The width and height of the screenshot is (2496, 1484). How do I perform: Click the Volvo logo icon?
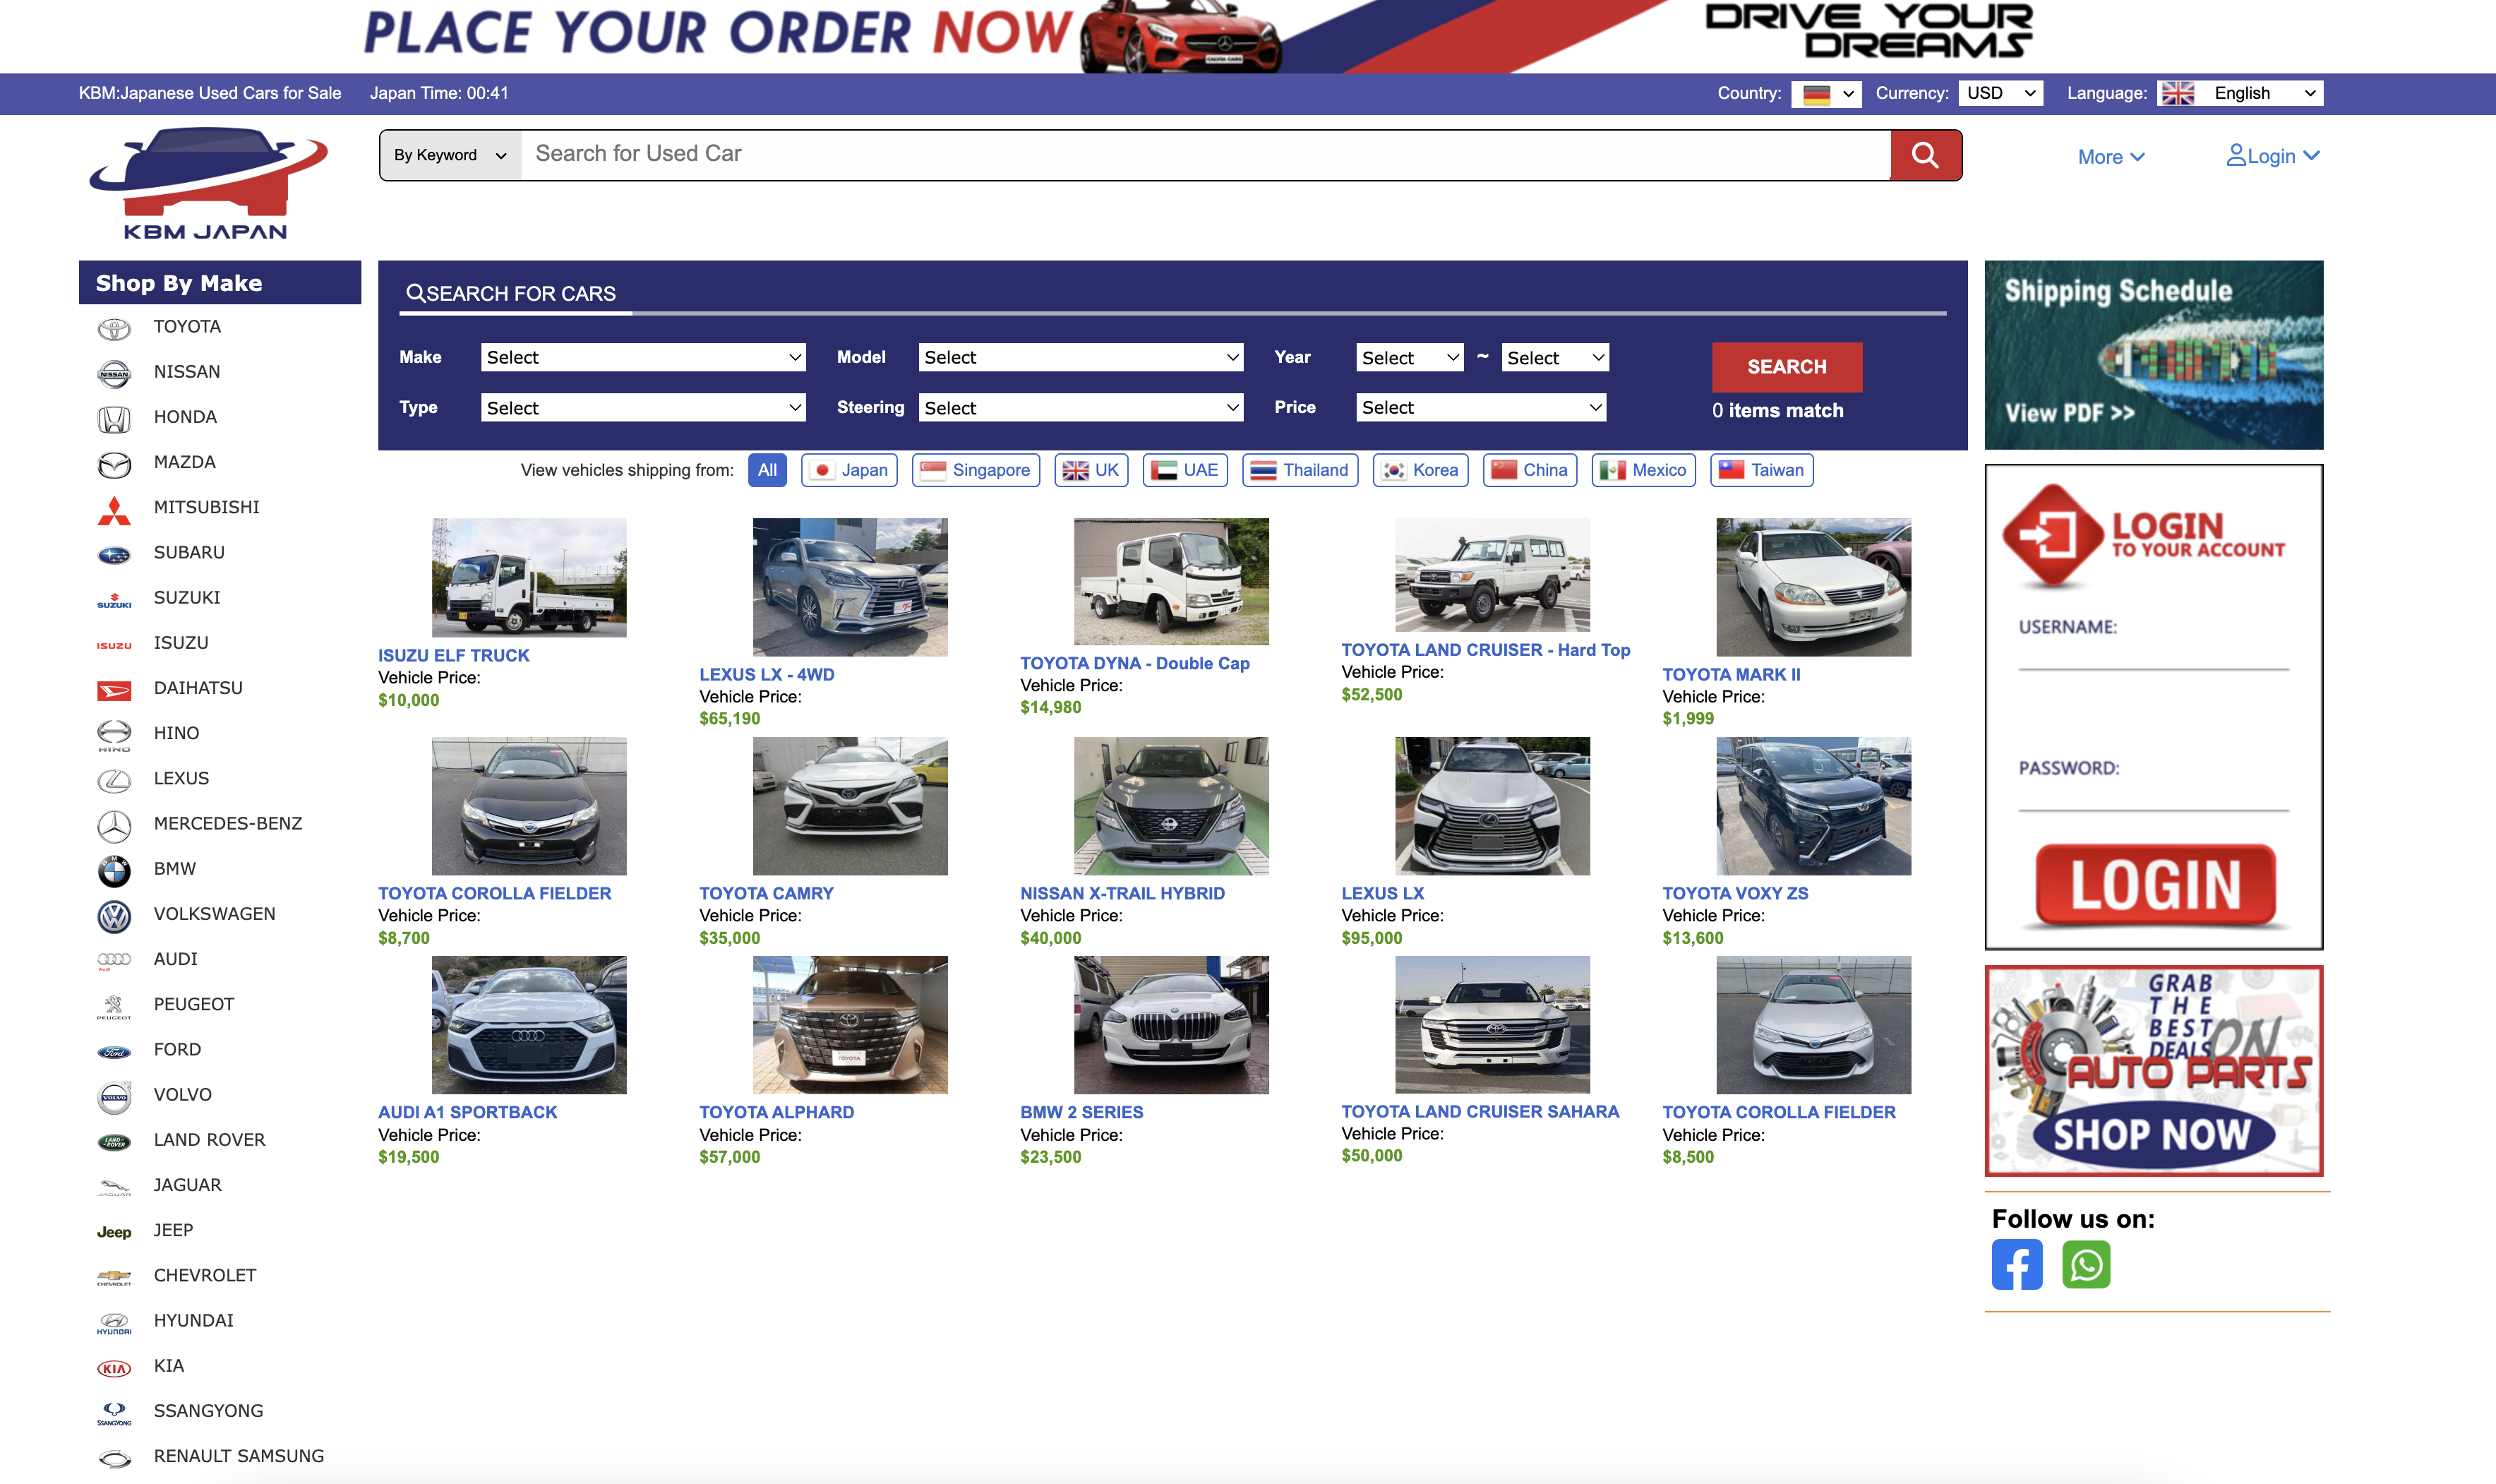(114, 1097)
